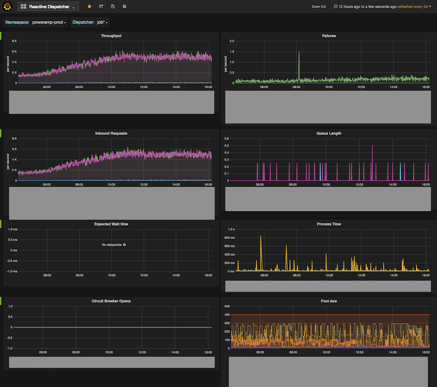Click the Failures panel title
Screen dimensions: 437x387
point(329,36)
